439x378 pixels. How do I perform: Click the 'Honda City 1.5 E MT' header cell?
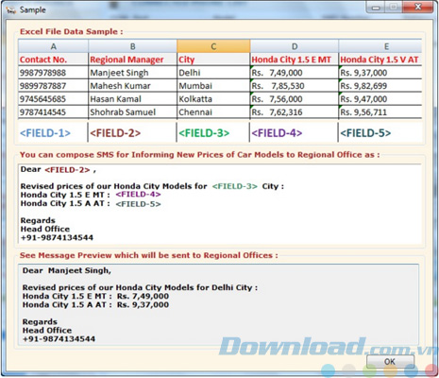pyautogui.click(x=295, y=60)
